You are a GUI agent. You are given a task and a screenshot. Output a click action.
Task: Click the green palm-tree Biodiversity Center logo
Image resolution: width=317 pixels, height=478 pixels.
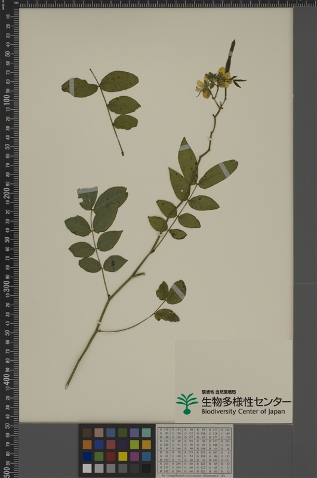point(187,403)
